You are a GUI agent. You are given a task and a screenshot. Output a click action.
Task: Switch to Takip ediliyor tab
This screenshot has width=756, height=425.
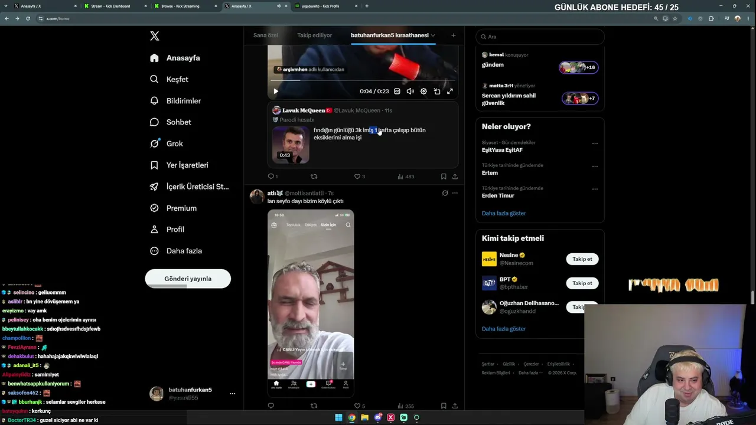pyautogui.click(x=315, y=35)
